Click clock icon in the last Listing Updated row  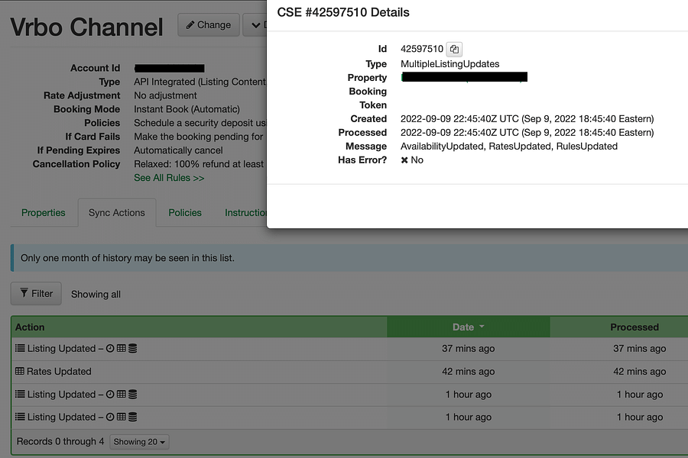[x=110, y=418]
